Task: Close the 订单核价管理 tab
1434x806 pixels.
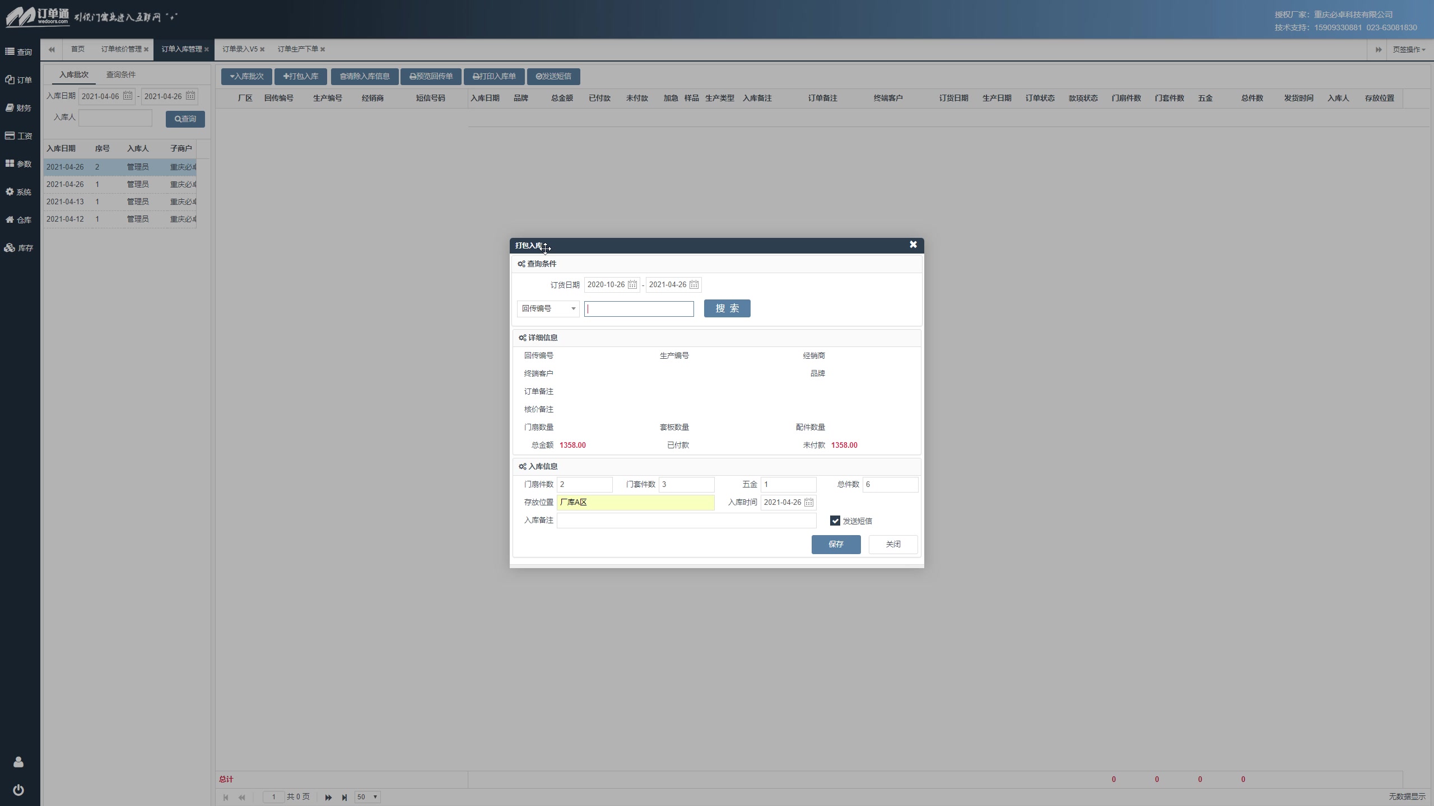Action: [x=146, y=49]
